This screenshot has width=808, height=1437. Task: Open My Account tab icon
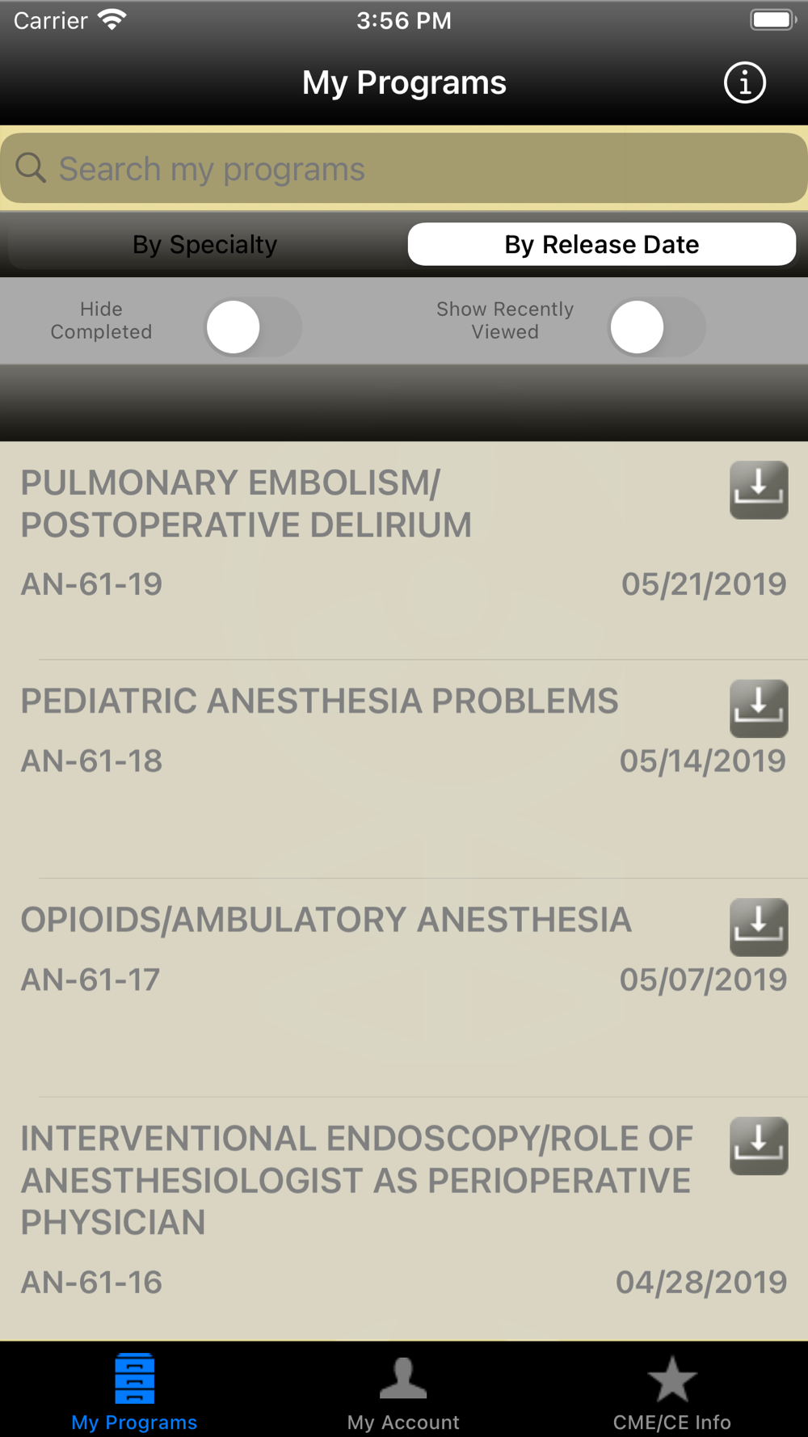[403, 1378]
